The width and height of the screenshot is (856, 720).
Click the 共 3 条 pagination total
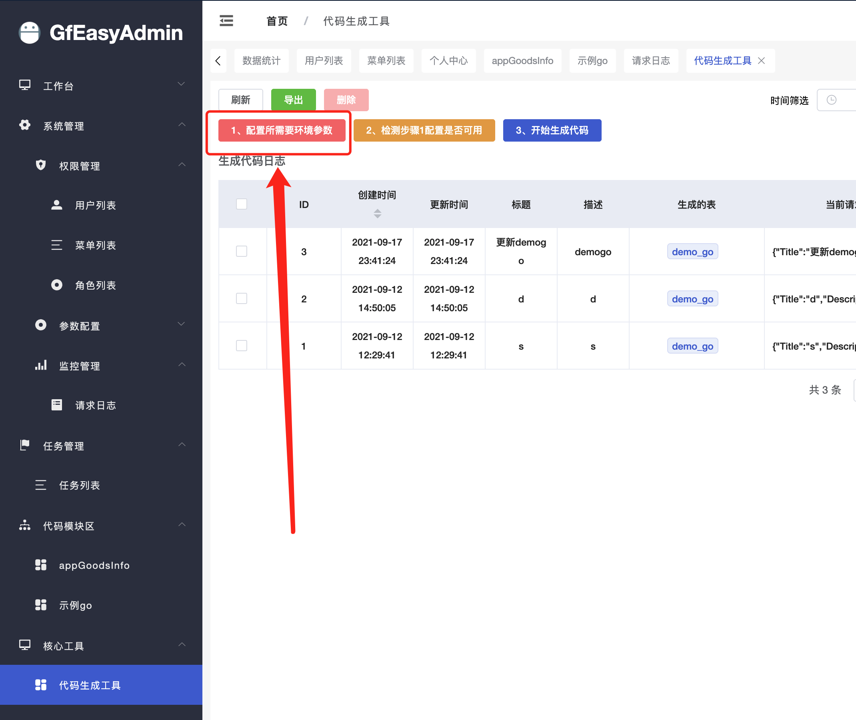[x=825, y=390]
